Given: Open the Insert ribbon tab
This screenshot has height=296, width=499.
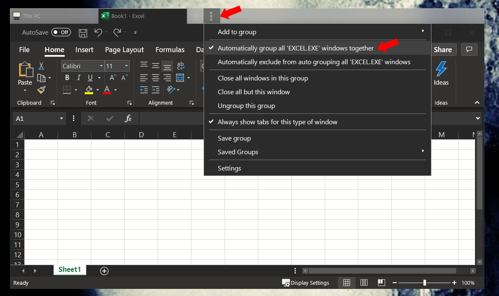Looking at the screenshot, I should pyautogui.click(x=84, y=50).
